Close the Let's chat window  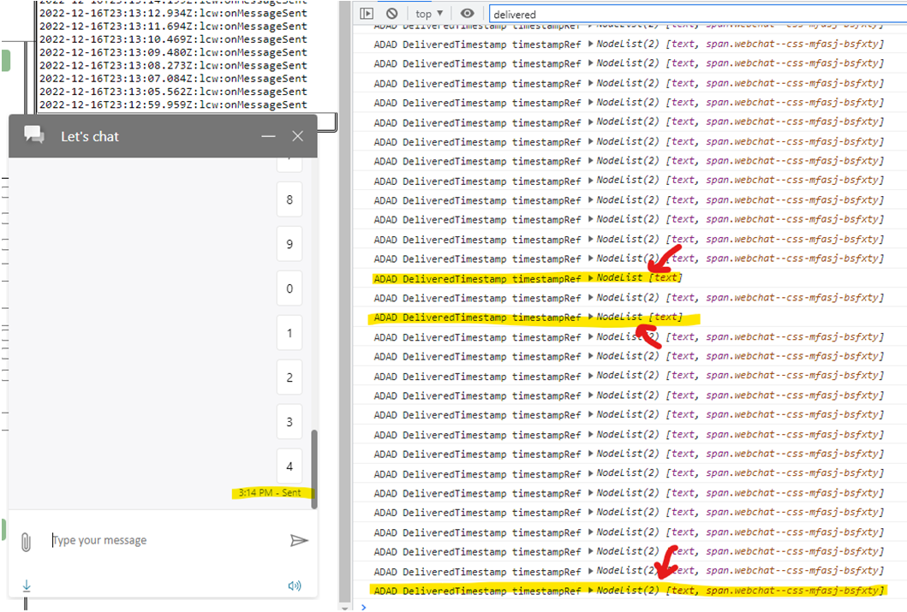[x=297, y=135]
